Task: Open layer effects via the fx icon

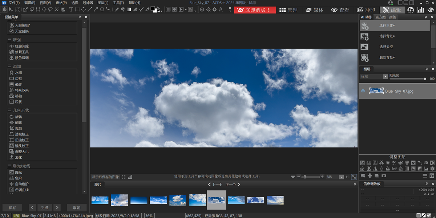Action: pos(432,175)
